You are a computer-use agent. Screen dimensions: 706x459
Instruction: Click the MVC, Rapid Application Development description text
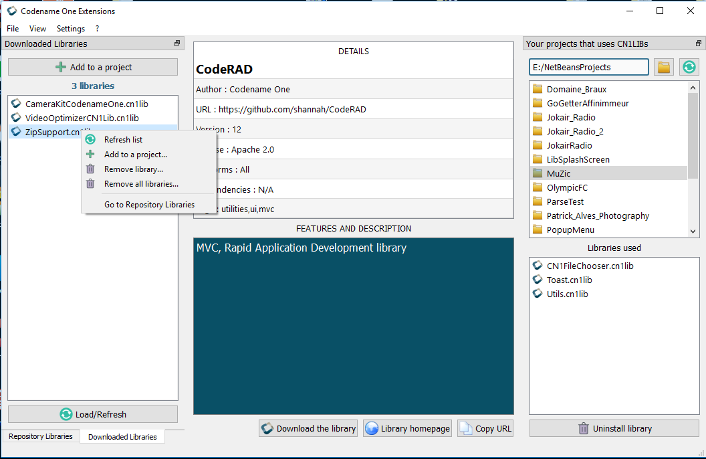(302, 248)
